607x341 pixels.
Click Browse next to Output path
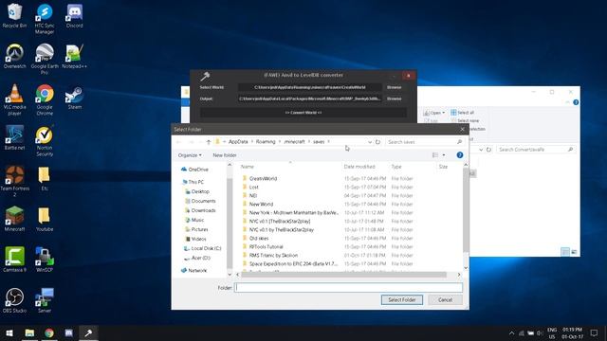pos(395,99)
